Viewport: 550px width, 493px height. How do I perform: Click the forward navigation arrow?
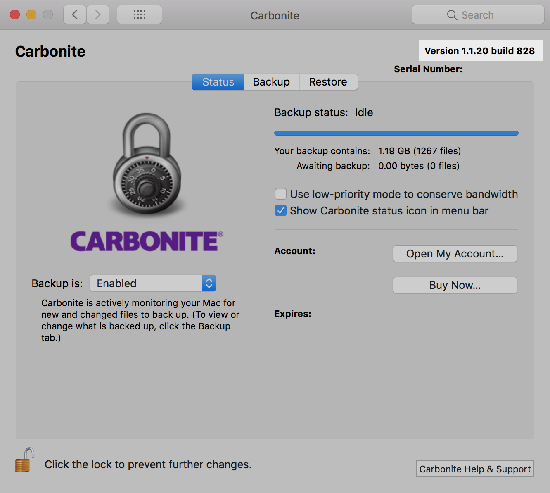[x=98, y=15]
